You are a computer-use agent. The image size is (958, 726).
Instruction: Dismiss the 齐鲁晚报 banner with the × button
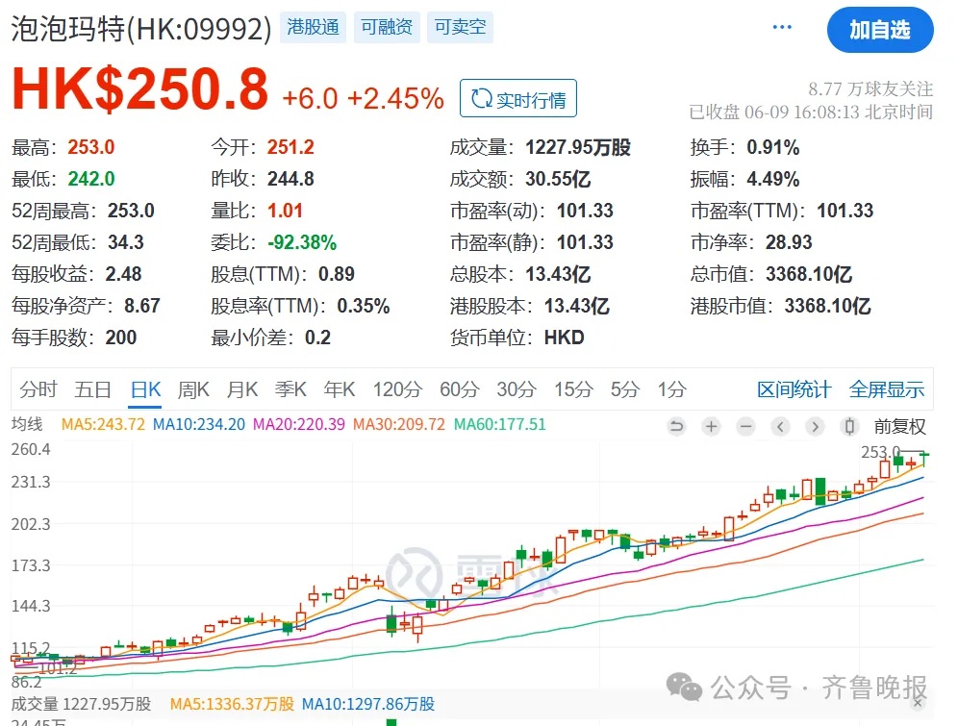coord(918,703)
